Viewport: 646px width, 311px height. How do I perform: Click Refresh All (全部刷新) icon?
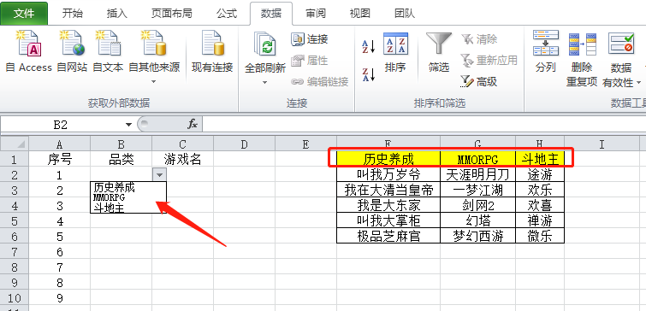(265, 44)
